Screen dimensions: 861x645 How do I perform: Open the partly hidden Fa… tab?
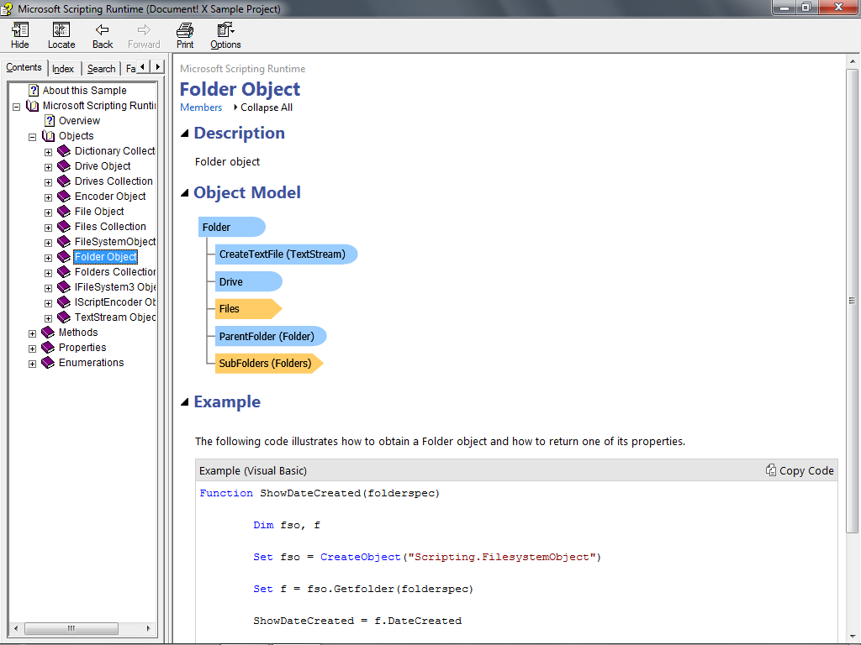130,69
